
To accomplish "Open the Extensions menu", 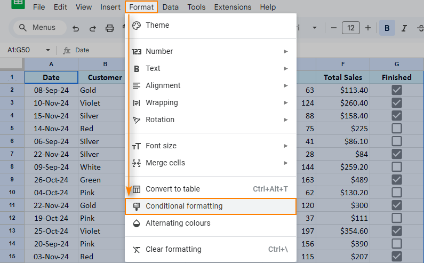I will pyautogui.click(x=233, y=7).
